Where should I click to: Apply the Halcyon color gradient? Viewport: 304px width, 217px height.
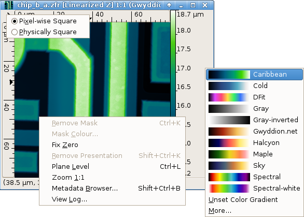(x=254, y=143)
